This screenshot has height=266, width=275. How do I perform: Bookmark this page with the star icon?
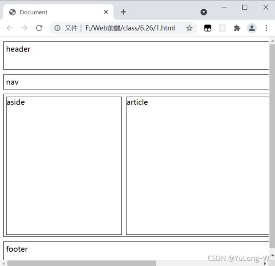[x=189, y=28]
